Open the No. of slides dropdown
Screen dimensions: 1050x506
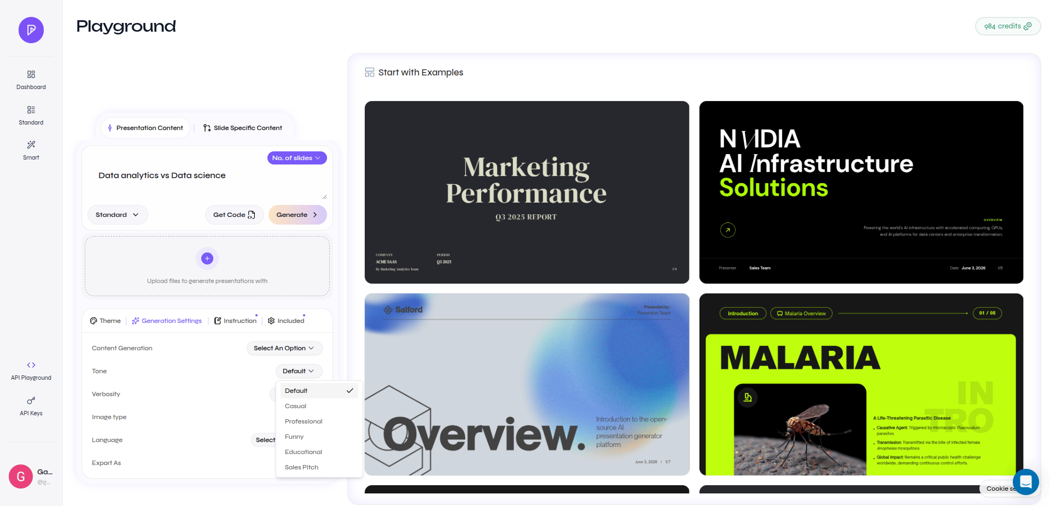(297, 158)
